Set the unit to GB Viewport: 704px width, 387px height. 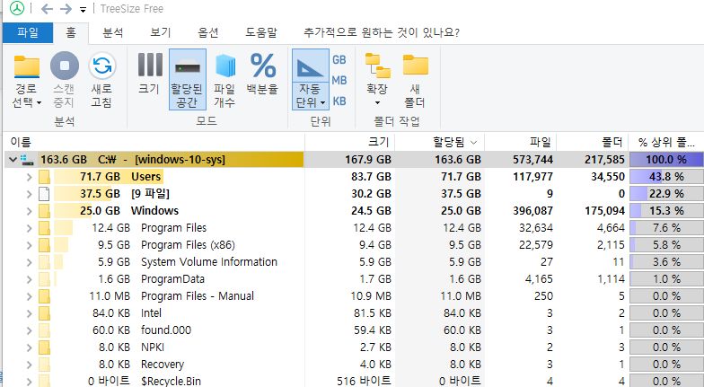click(339, 59)
